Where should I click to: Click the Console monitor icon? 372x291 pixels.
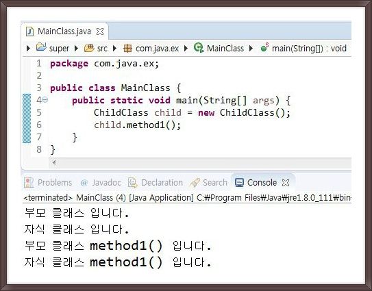pyautogui.click(x=239, y=183)
